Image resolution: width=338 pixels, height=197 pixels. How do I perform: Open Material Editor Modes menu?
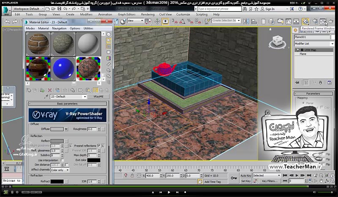coord(30,28)
